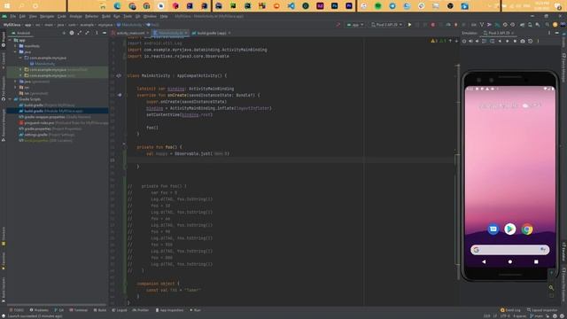Select MainActivity in the project tree
The height and width of the screenshot is (319, 567).
point(44,64)
